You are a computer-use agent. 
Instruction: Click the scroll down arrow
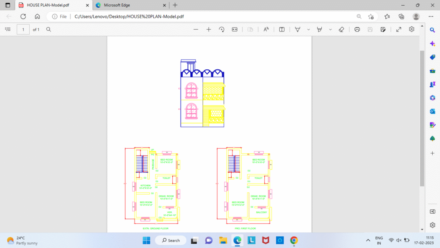click(422, 230)
